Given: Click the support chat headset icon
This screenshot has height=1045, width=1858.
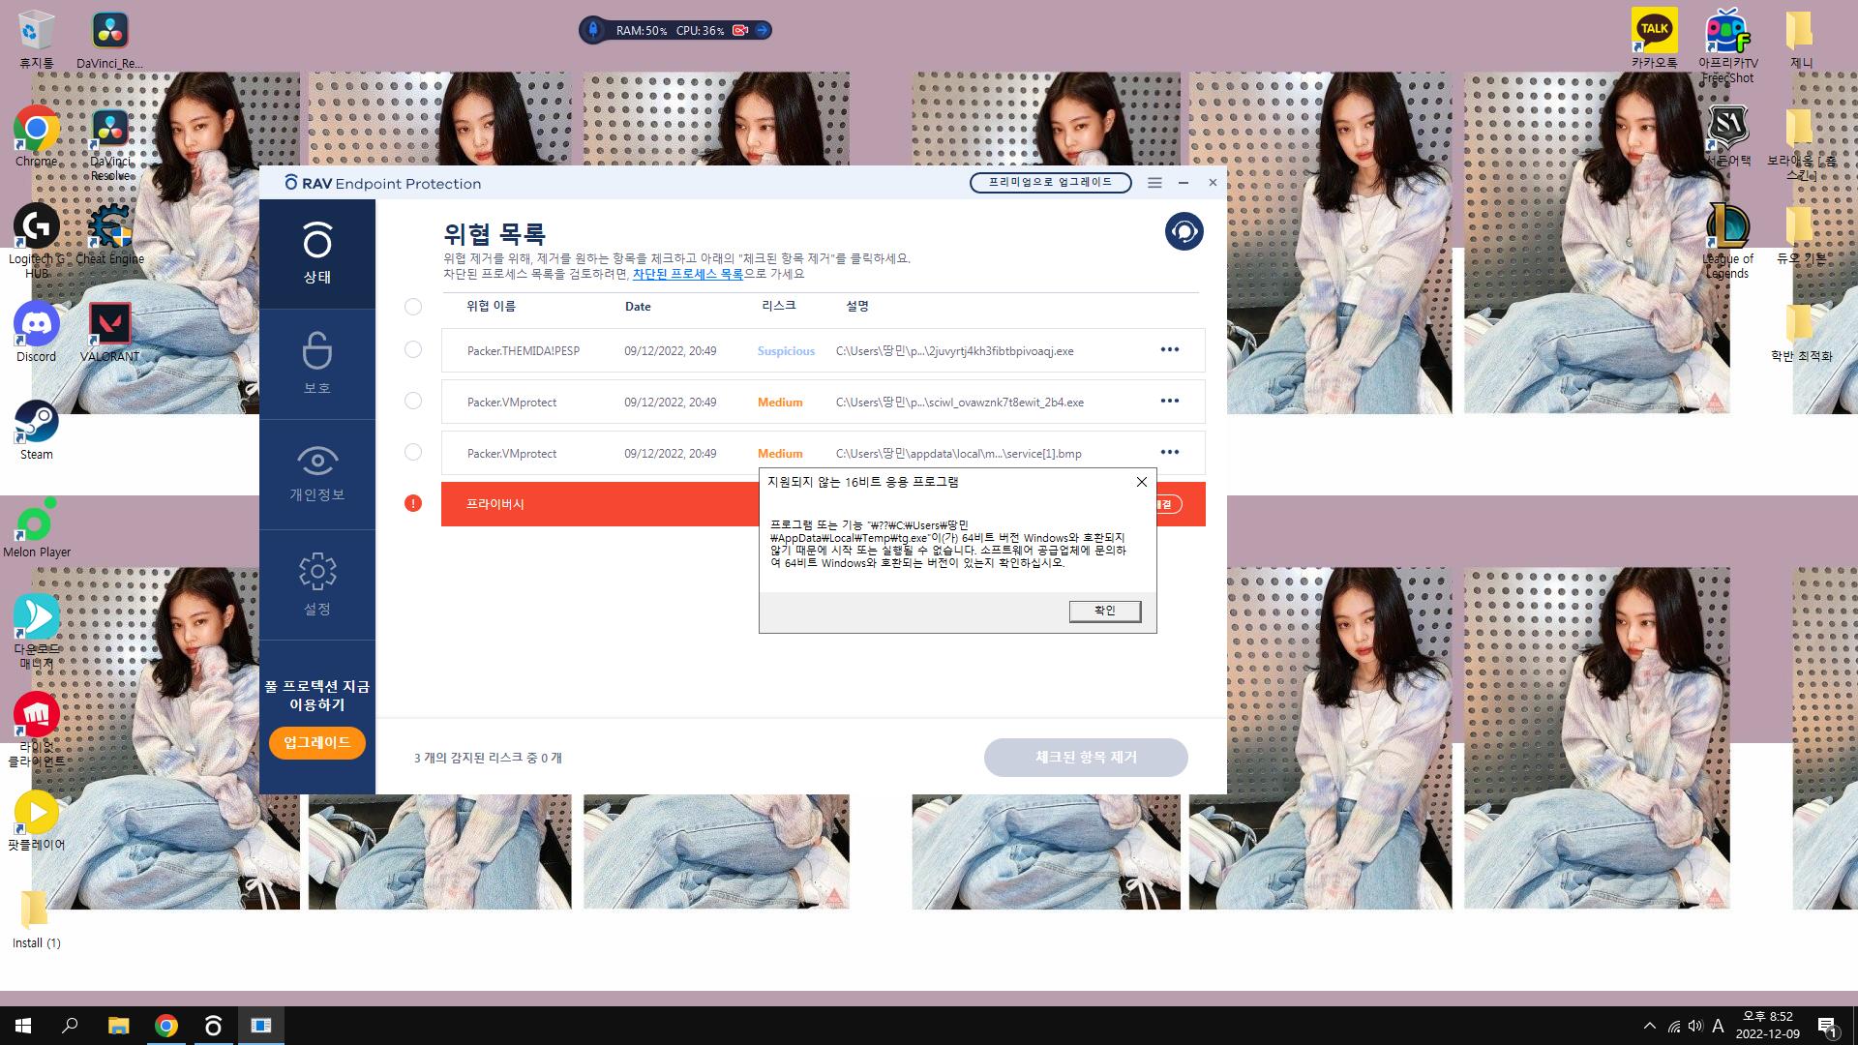Looking at the screenshot, I should [x=1184, y=231].
